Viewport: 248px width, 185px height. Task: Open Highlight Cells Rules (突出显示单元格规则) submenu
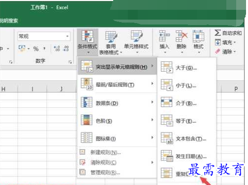tap(117, 66)
